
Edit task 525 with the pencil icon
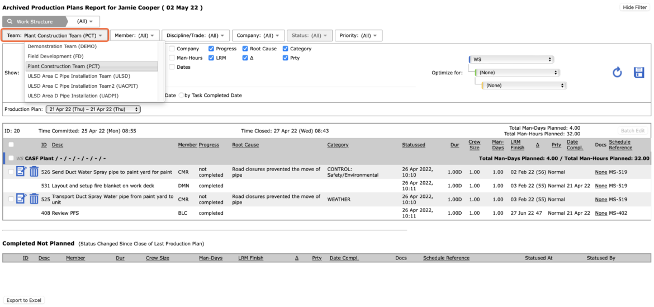point(22,199)
